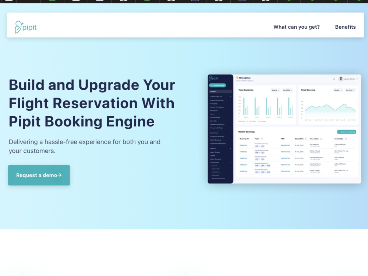This screenshot has width=368, height=276.
Task: Open Unconfirmed Bookings in sidebar
Action: (x=218, y=144)
